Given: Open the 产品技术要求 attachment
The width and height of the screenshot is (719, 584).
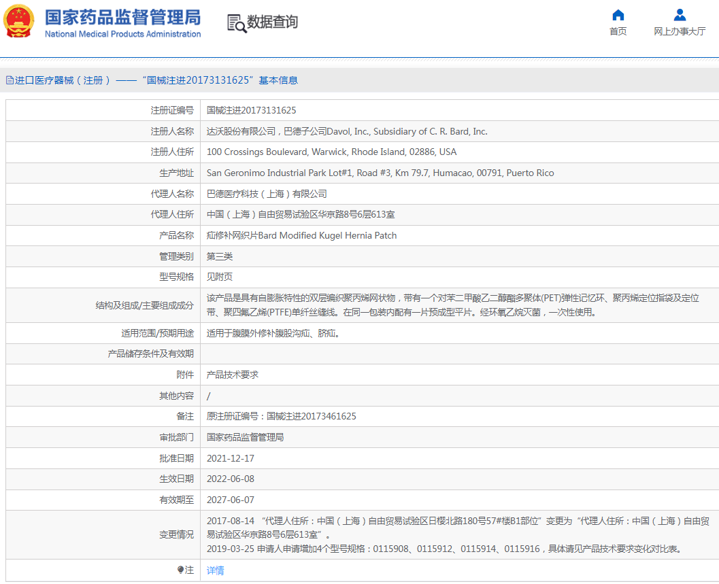Looking at the screenshot, I should pos(232,375).
